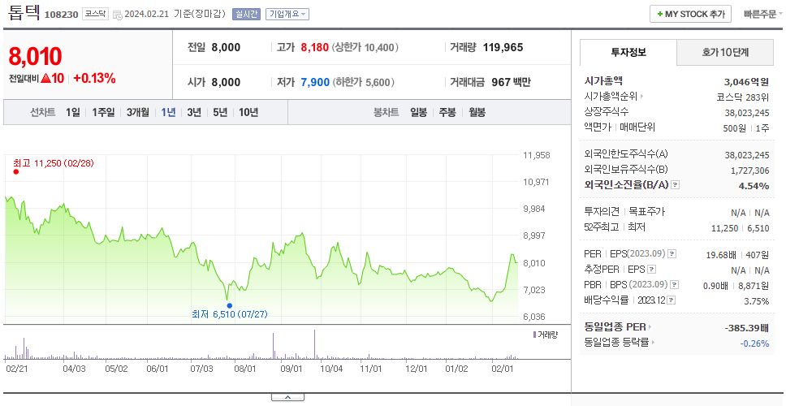
Task: Select the 1일 line chart period
Action: coord(73,113)
